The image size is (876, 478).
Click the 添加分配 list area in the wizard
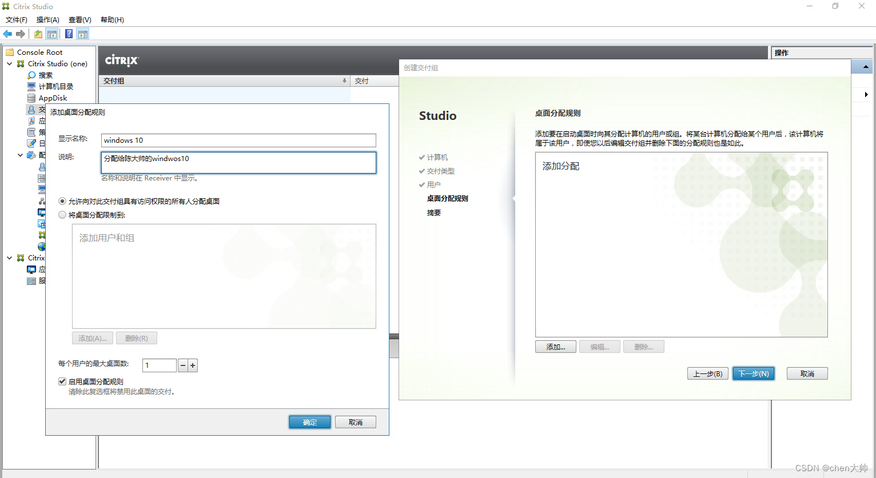pos(682,244)
